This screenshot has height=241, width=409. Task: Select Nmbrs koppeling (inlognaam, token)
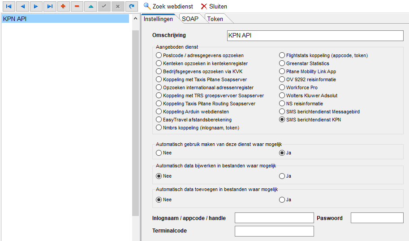point(198,128)
